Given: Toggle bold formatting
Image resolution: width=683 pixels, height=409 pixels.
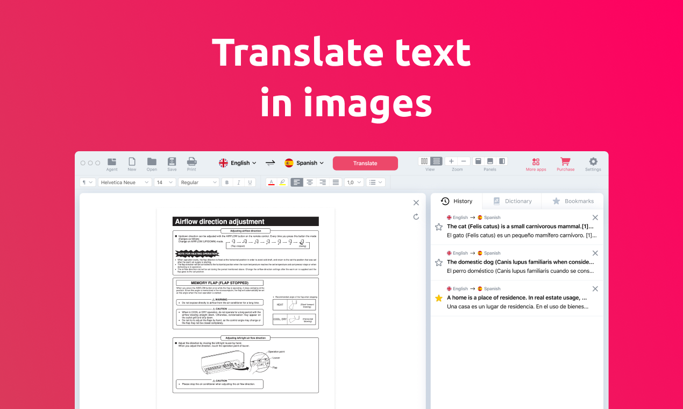Looking at the screenshot, I should 226,182.
